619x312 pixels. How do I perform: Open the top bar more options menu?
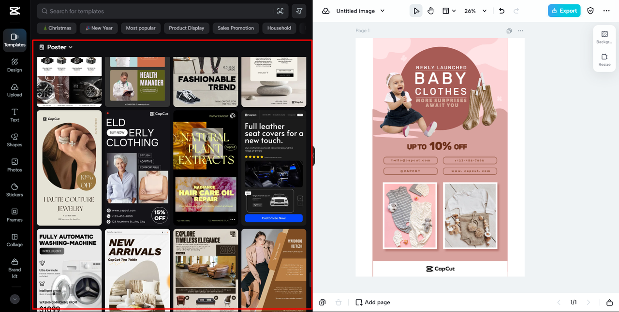pos(606,11)
